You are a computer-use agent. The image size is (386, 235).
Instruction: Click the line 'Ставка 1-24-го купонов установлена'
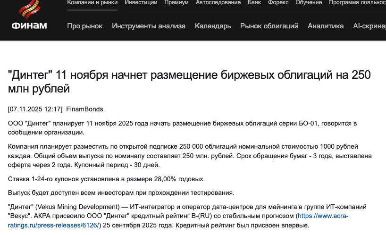[106, 179]
